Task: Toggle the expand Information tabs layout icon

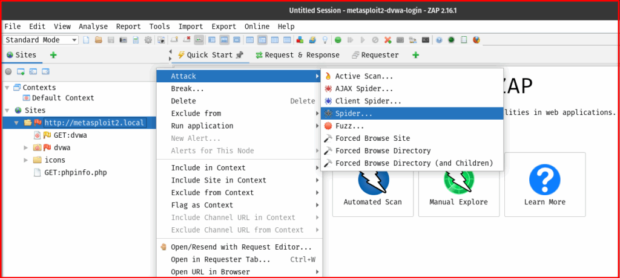Action: pos(224,40)
